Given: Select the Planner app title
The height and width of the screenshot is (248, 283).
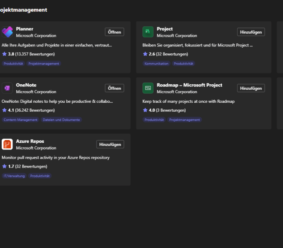Looking at the screenshot, I should [24, 29].
